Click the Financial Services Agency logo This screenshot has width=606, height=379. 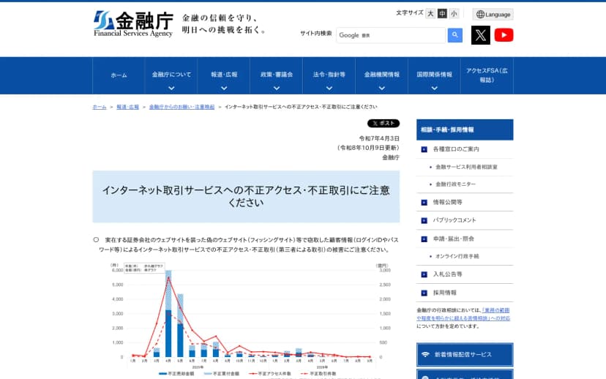(x=133, y=24)
